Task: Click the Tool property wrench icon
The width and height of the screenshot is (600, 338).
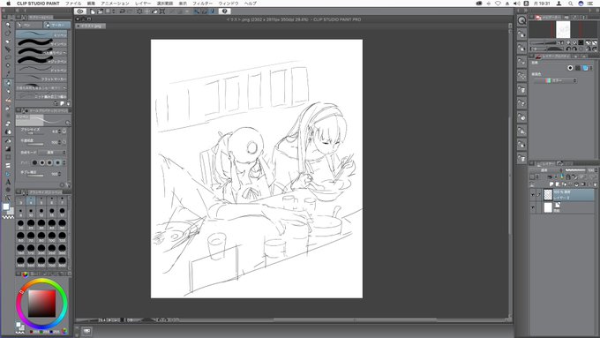Action: 68,185
